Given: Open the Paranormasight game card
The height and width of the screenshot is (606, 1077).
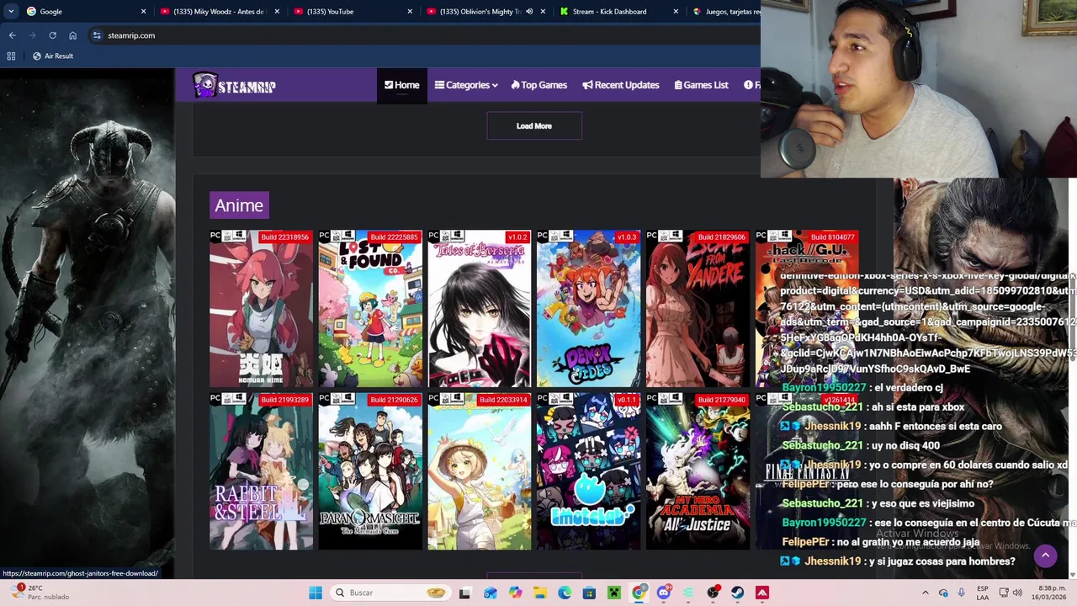Looking at the screenshot, I should pos(370,471).
